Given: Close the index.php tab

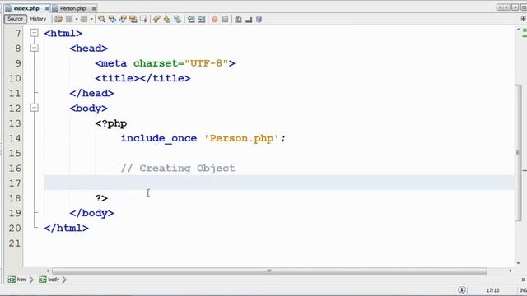Looking at the screenshot, I should coord(47,8).
